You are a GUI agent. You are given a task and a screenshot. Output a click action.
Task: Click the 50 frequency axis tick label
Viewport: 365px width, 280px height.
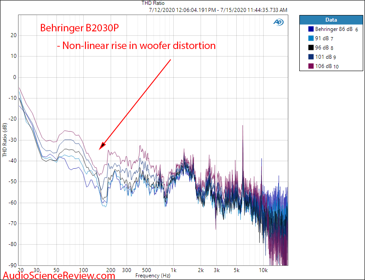click(56, 270)
